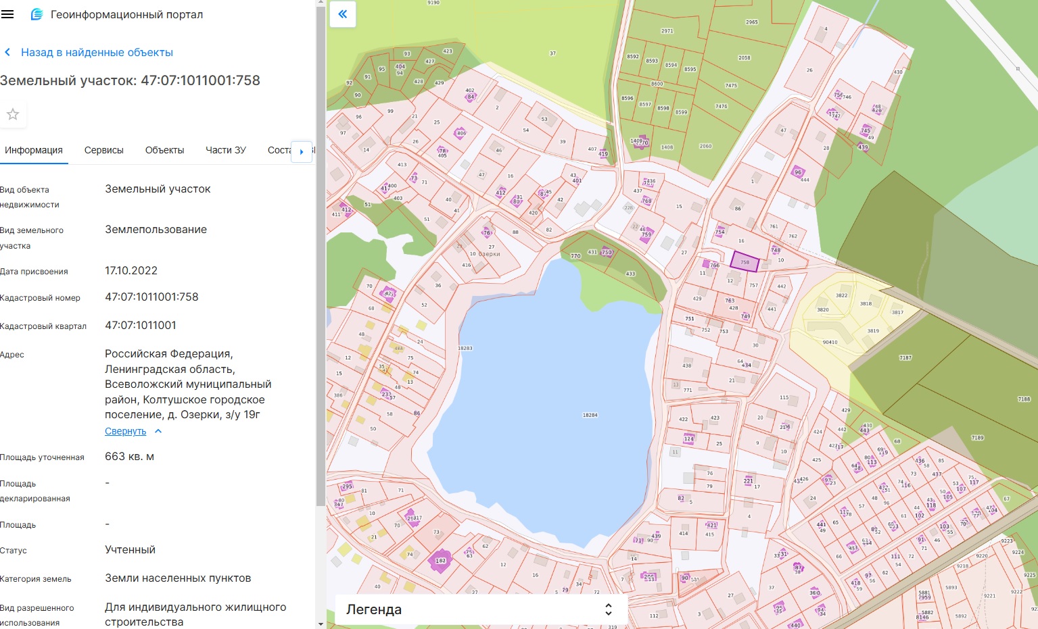The image size is (1038, 629).
Task: Toggle the favorite star for this parcel
Action: pyautogui.click(x=13, y=114)
